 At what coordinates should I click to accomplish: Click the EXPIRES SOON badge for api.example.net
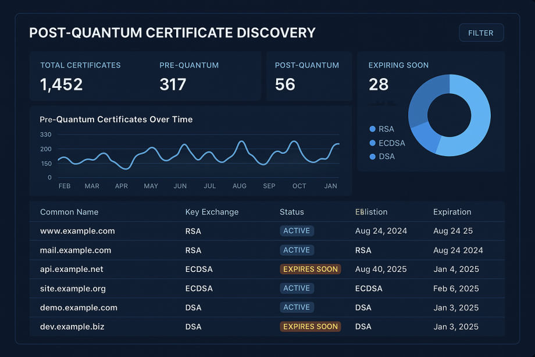point(311,269)
